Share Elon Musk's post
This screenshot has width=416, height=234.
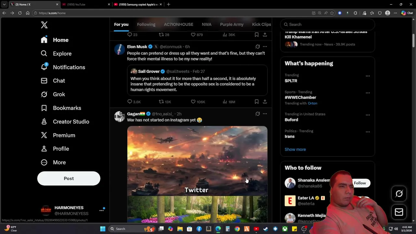click(265, 102)
